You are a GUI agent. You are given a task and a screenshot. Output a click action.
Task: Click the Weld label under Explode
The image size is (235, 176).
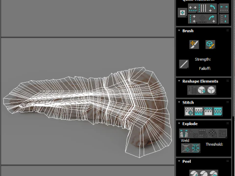pyautogui.click(x=185, y=140)
